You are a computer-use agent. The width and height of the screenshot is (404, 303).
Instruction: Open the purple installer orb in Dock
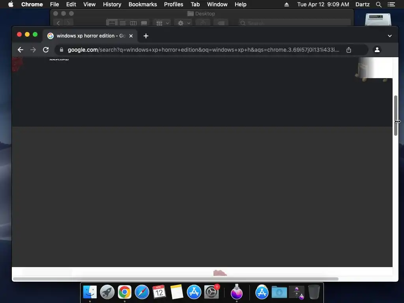tap(237, 292)
